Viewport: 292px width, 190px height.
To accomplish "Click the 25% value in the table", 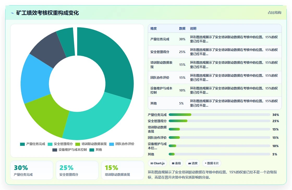I will click(x=182, y=52).
